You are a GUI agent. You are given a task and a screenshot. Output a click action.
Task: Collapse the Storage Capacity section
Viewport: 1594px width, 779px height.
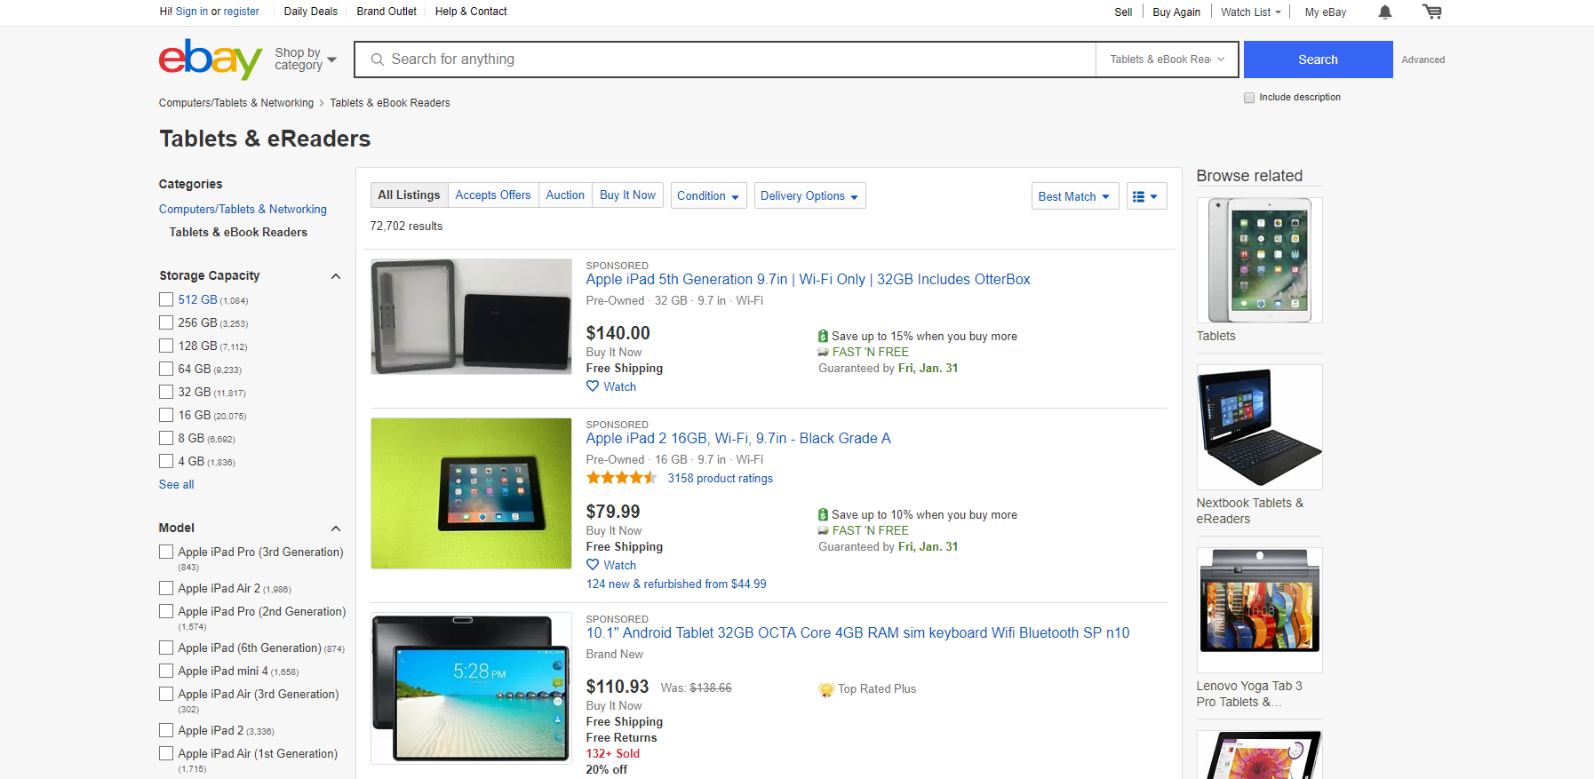pyautogui.click(x=336, y=276)
